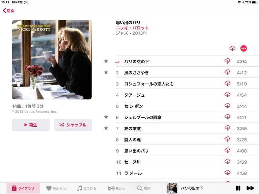Download the entire album via cloud icon

[x=232, y=48]
